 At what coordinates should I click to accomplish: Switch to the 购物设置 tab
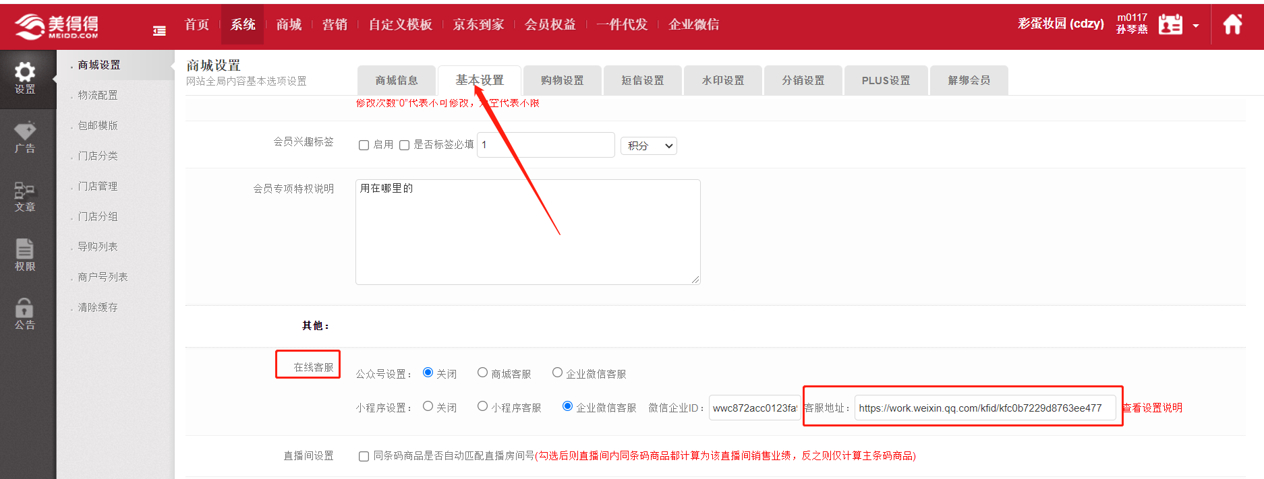point(562,81)
